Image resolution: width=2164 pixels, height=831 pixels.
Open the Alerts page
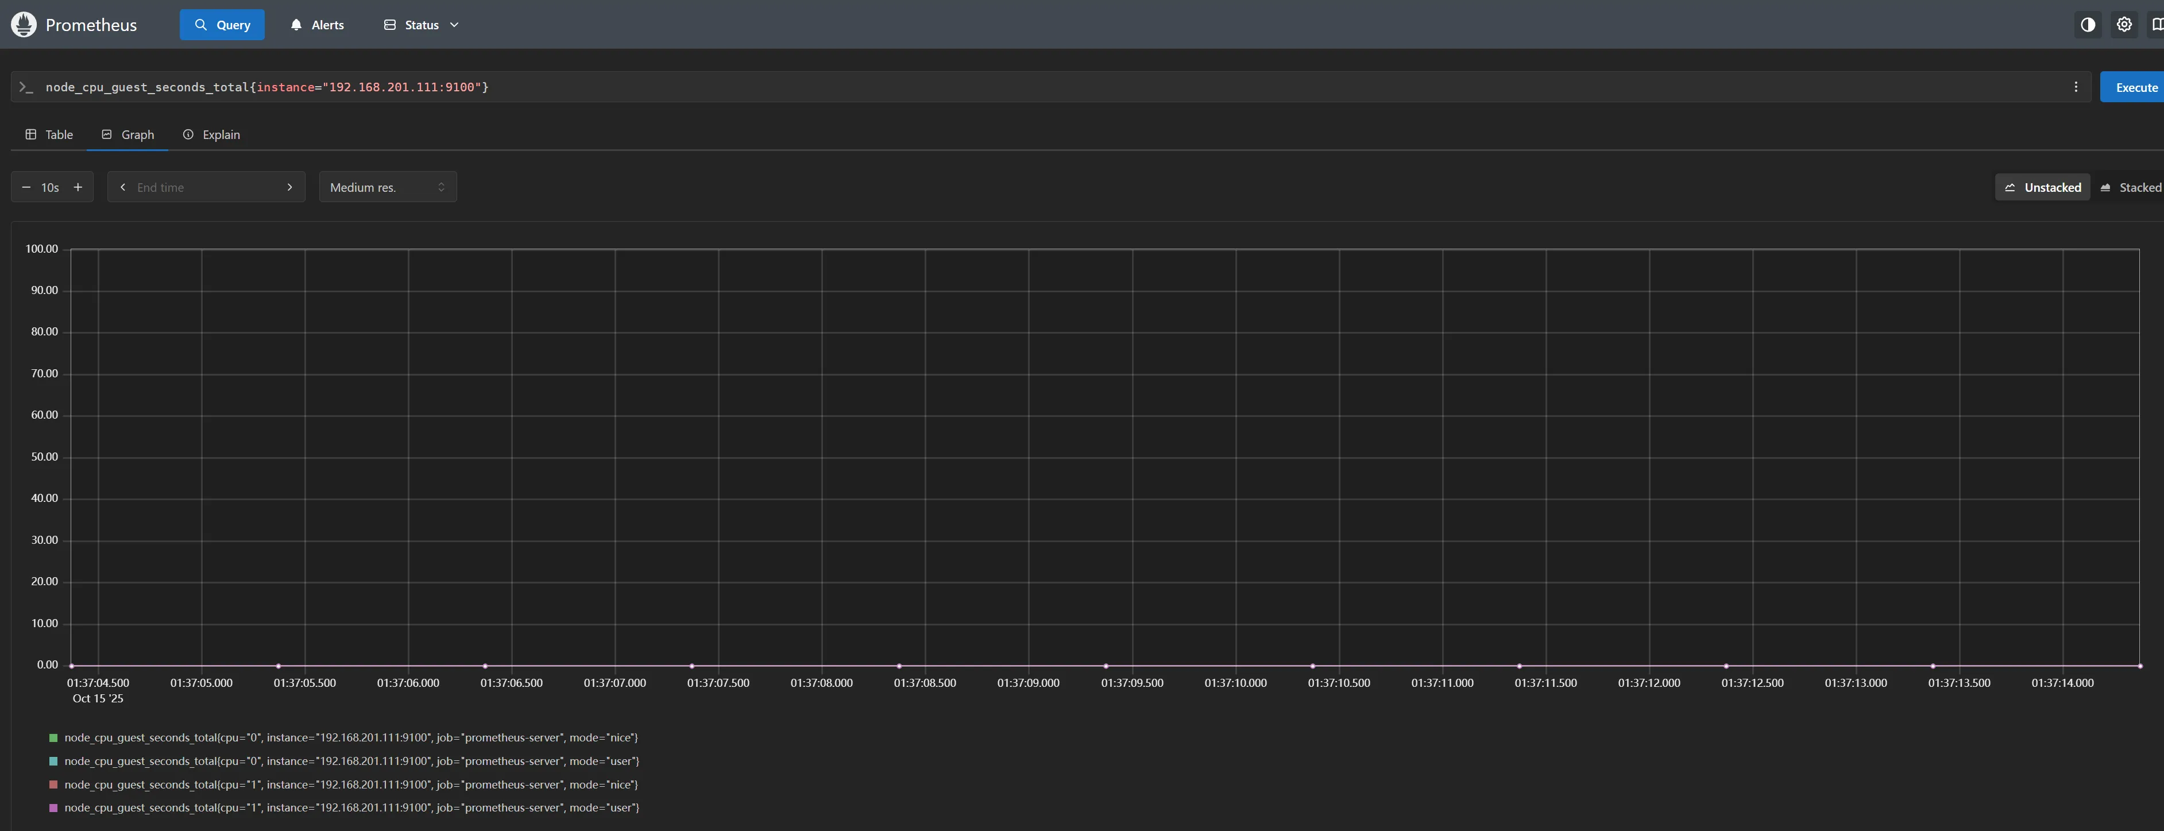click(x=316, y=25)
